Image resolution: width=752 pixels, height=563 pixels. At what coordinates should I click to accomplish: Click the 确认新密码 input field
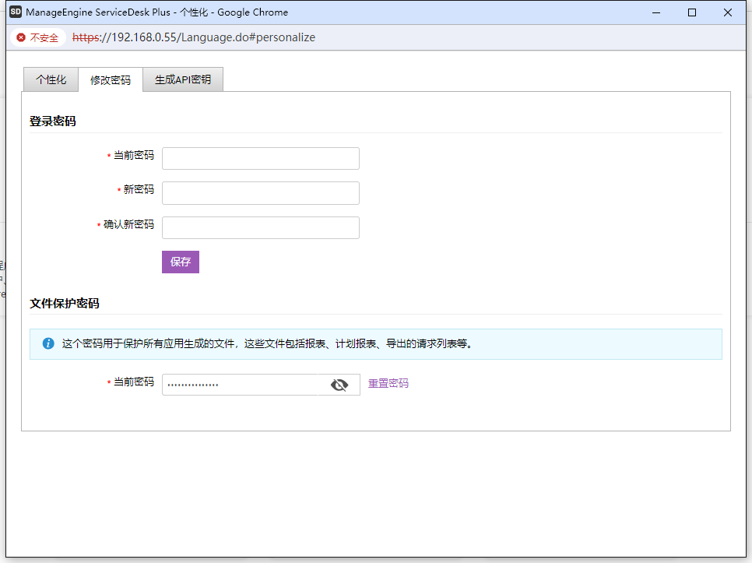[x=260, y=227]
